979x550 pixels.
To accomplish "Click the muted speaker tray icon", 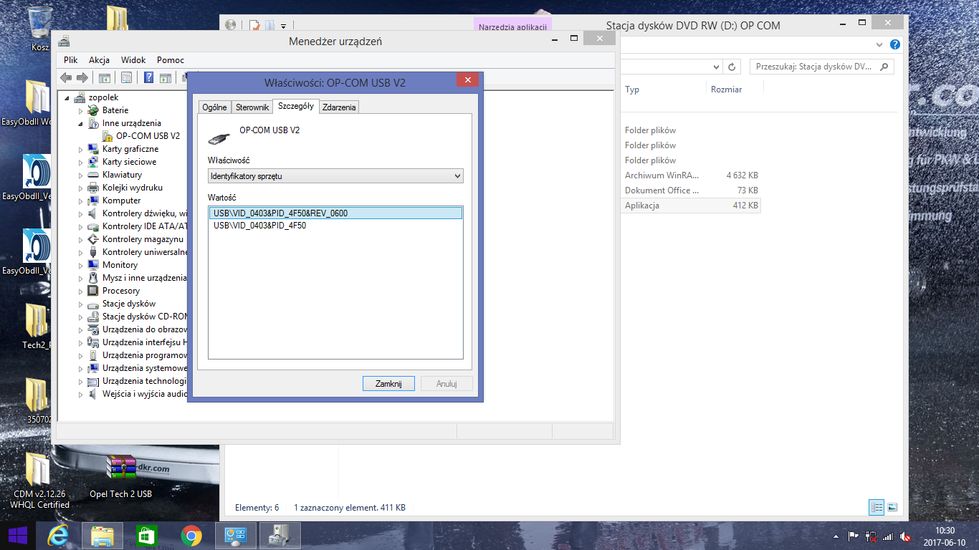I will coord(905,536).
